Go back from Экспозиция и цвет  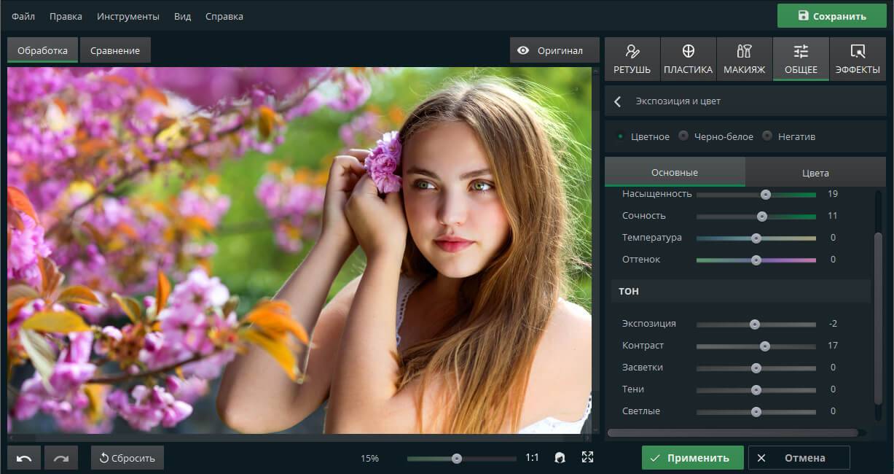(x=618, y=101)
